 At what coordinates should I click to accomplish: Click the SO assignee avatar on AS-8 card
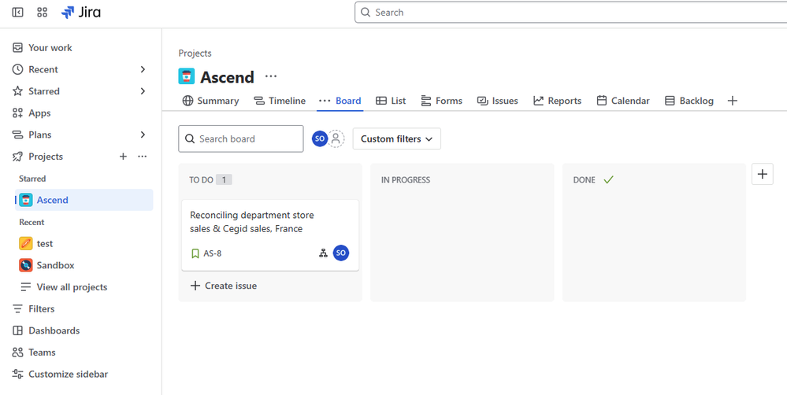coord(341,253)
